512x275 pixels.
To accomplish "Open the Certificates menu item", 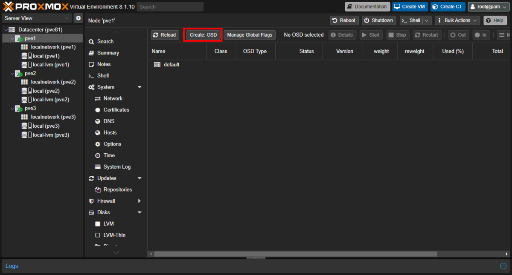I will tap(115, 110).
